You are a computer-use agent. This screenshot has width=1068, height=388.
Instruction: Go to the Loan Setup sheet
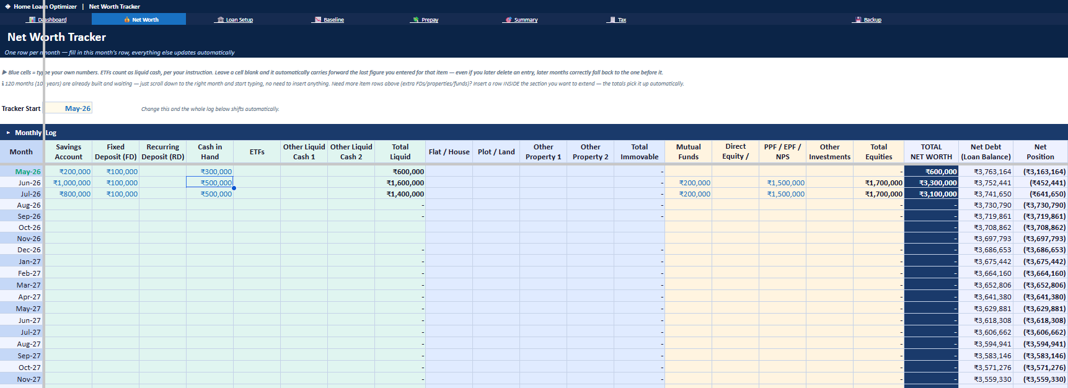pos(235,20)
